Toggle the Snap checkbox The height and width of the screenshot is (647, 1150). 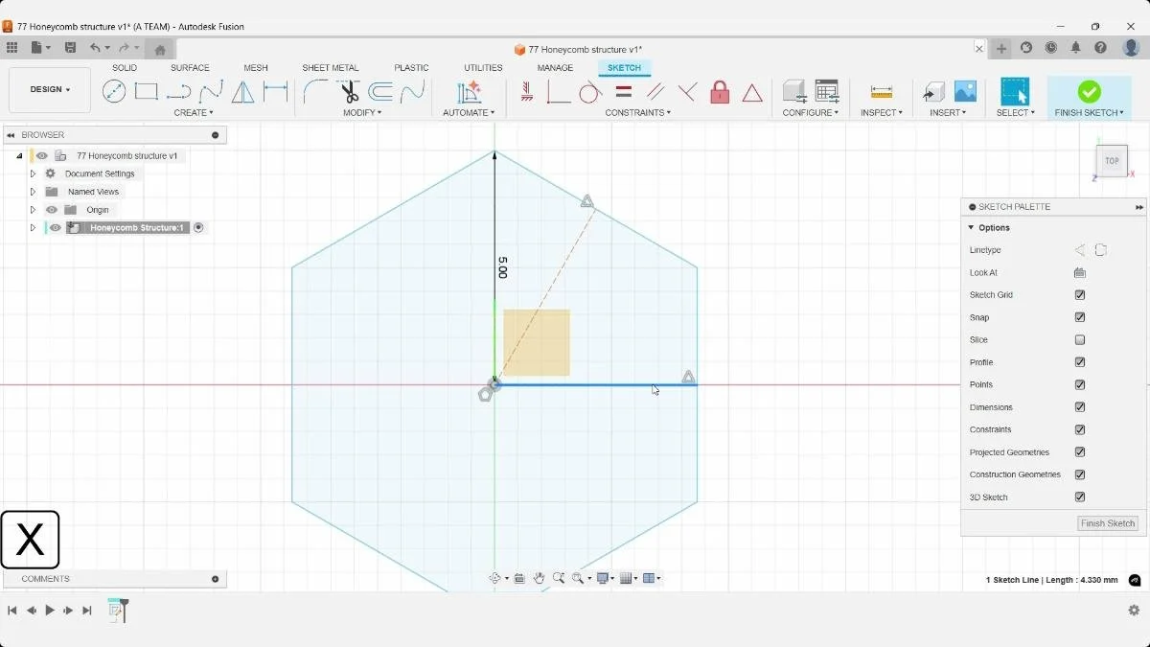point(1080,317)
